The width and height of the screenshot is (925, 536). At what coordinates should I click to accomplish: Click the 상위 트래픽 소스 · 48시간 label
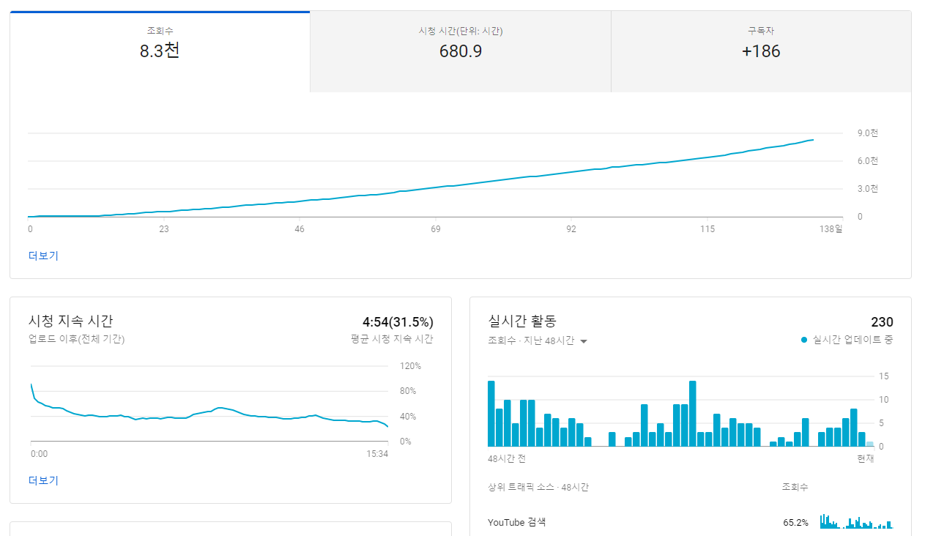point(538,487)
